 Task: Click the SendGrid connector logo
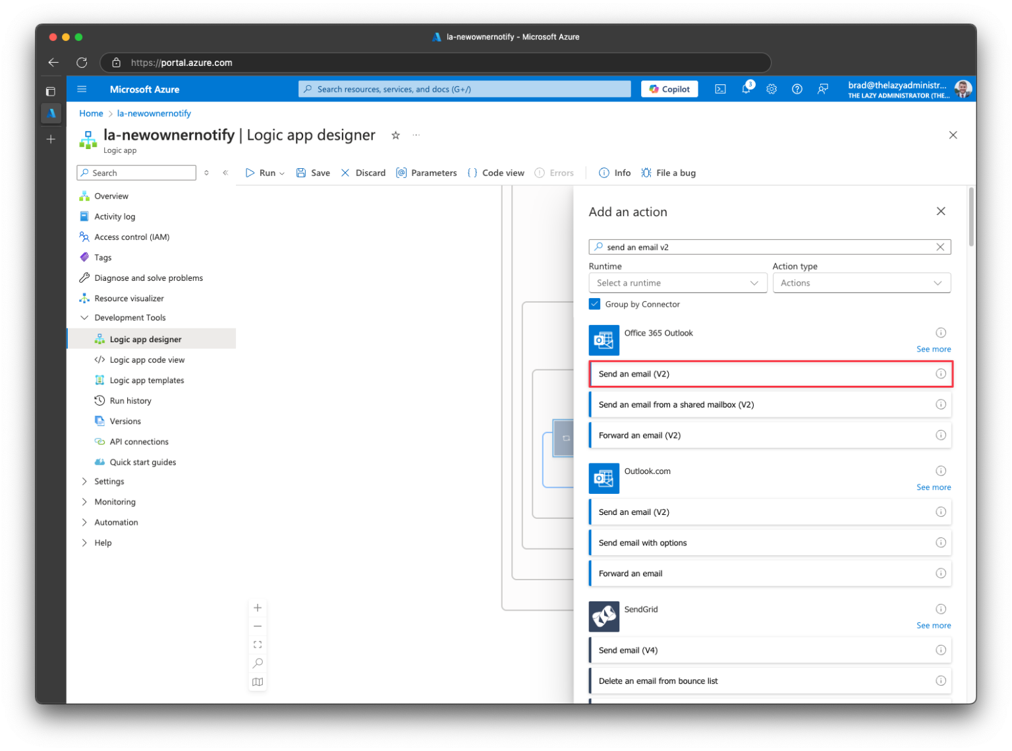pyautogui.click(x=604, y=616)
